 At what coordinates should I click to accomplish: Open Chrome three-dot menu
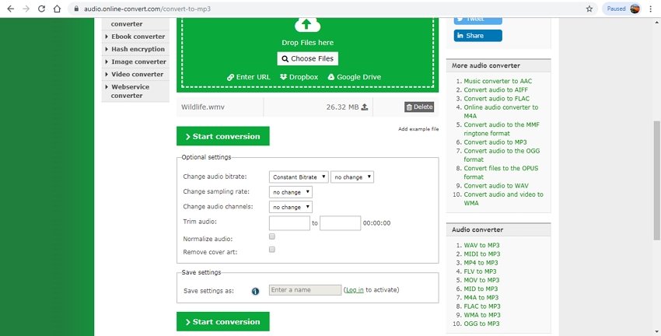click(x=651, y=9)
